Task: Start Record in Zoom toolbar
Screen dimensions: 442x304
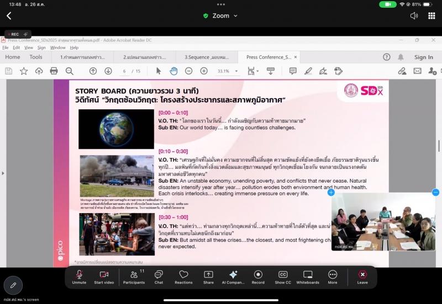Action: click(x=258, y=277)
